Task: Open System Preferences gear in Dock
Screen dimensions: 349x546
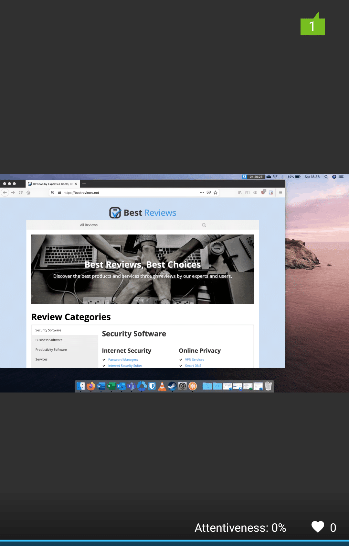Action: click(183, 386)
